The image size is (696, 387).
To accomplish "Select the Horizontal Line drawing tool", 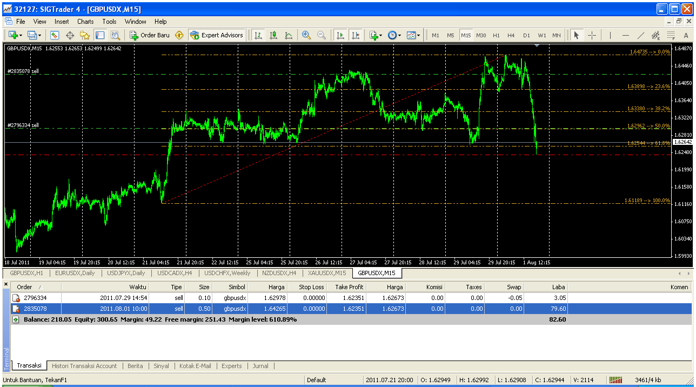I will (626, 35).
